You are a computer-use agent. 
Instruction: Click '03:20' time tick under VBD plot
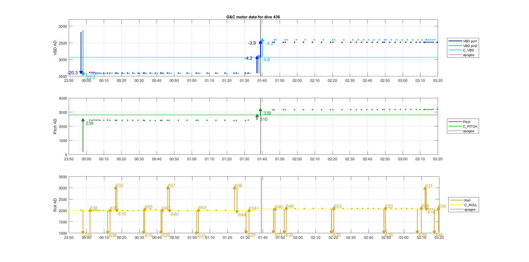438,81
